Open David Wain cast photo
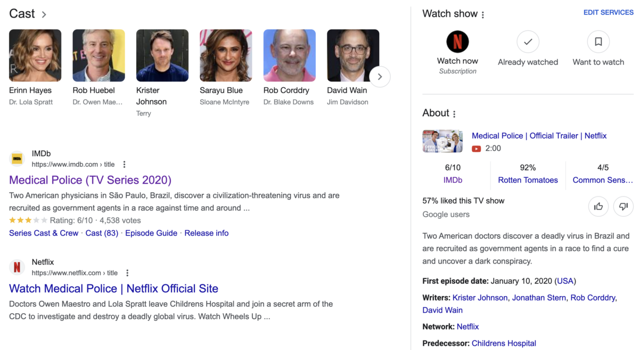 tap(353, 55)
